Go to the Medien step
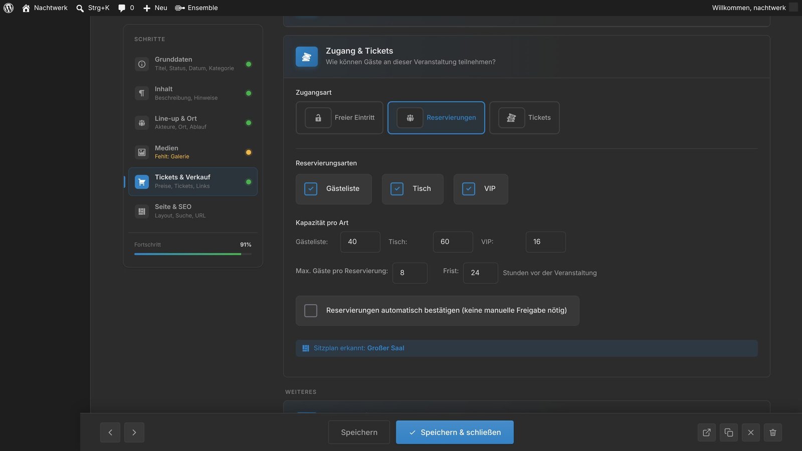This screenshot has height=451, width=802. [193, 152]
